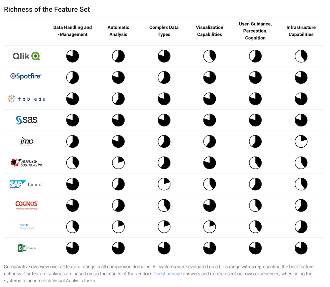Click the Visualization Capabilities column header
The height and width of the screenshot is (287, 330).
(209, 31)
